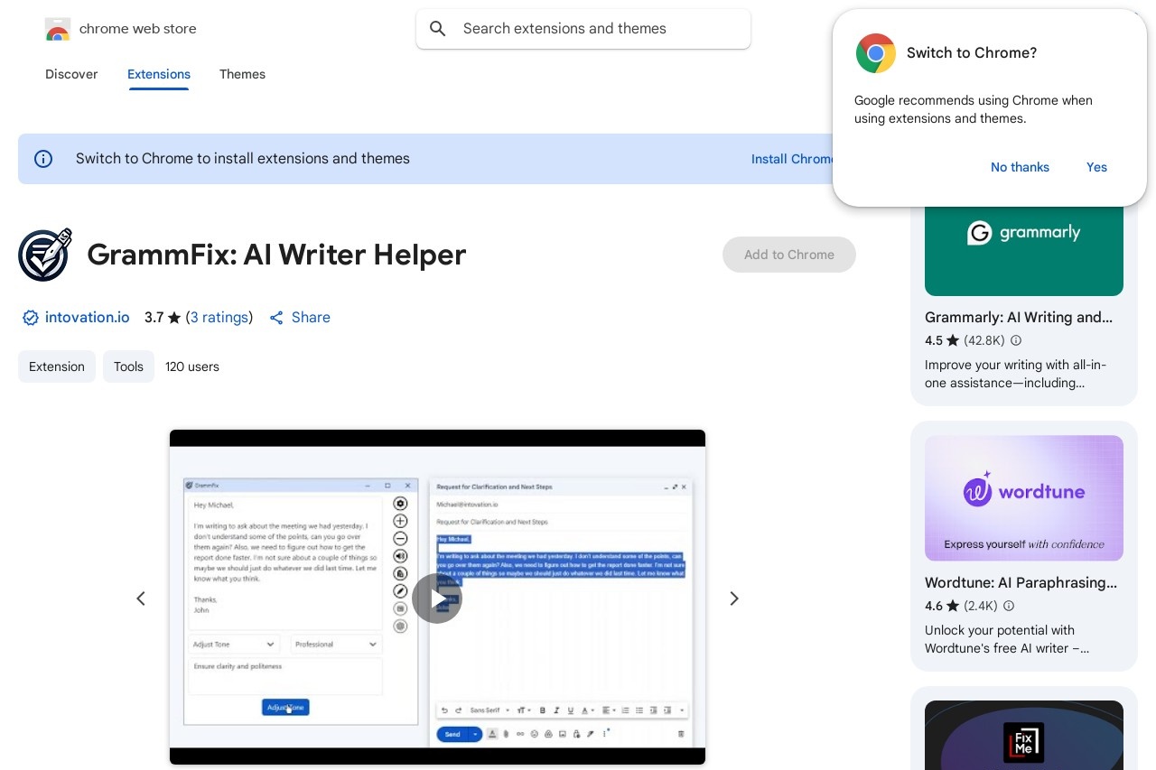Open the Wordtune banner thumbnail

pos(1024,498)
